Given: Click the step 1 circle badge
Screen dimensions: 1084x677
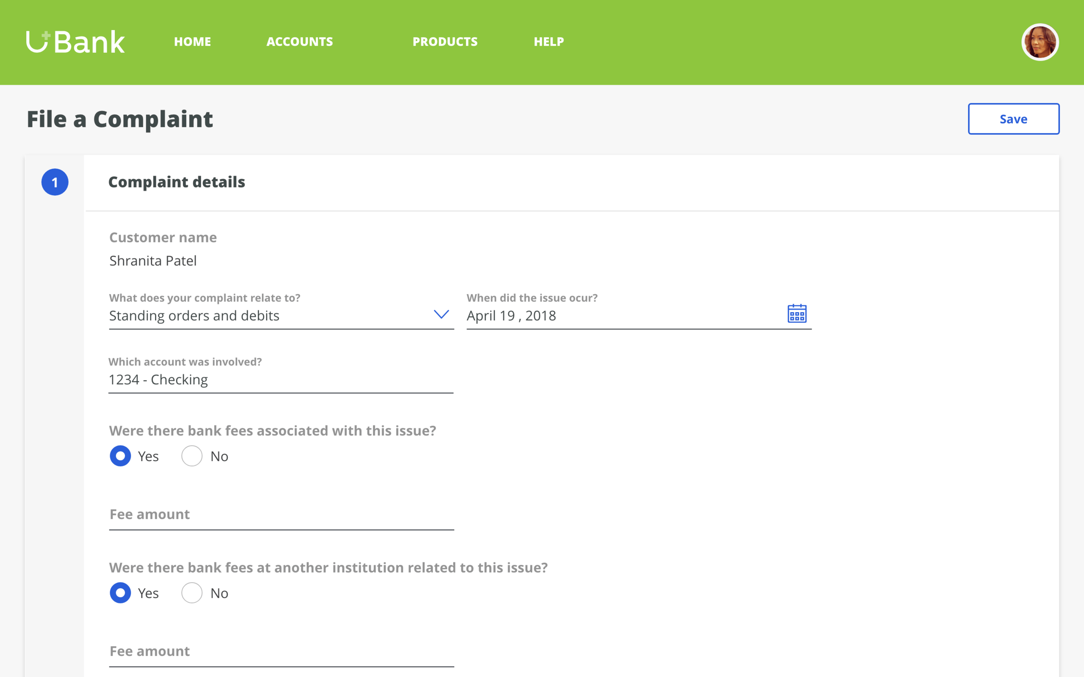Looking at the screenshot, I should click(55, 182).
